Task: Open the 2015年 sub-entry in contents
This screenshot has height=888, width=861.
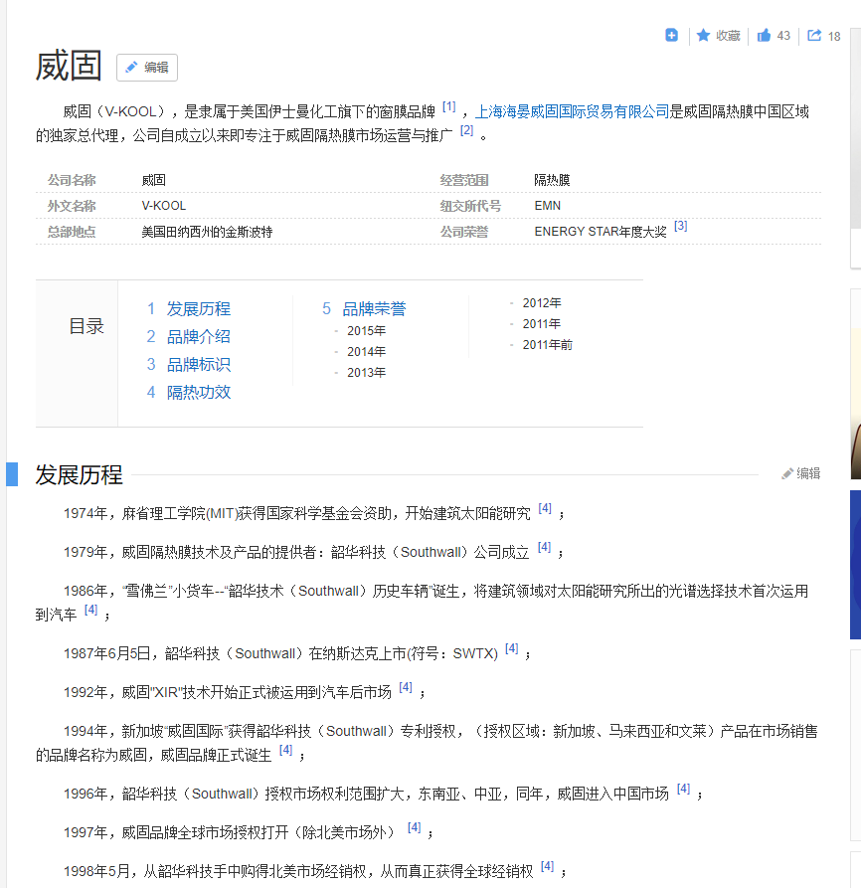Action: coord(366,331)
